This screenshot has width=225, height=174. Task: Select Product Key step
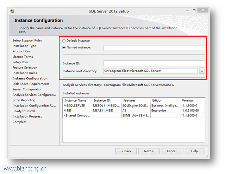21,51
